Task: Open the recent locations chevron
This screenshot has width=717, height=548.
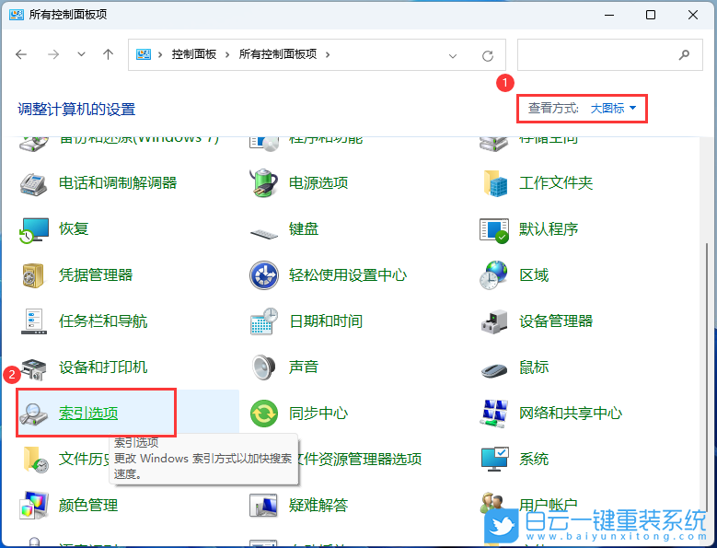Action: tap(81, 54)
